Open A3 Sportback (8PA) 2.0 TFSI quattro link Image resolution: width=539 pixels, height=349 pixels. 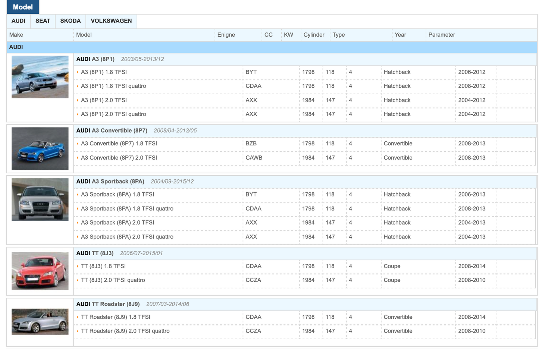click(x=127, y=237)
